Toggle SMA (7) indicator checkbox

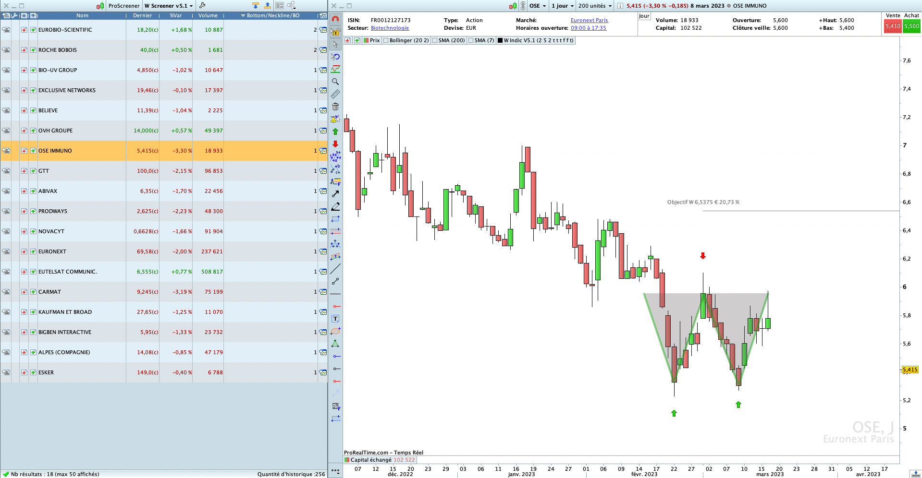click(471, 40)
